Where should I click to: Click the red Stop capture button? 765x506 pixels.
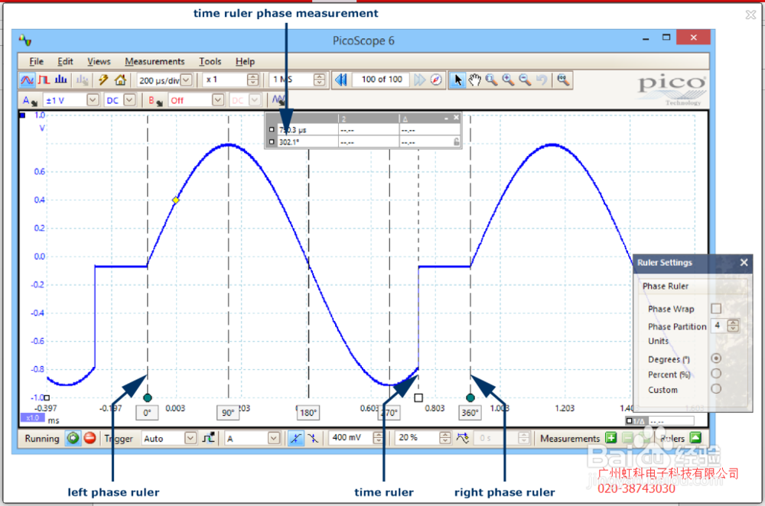(x=90, y=438)
